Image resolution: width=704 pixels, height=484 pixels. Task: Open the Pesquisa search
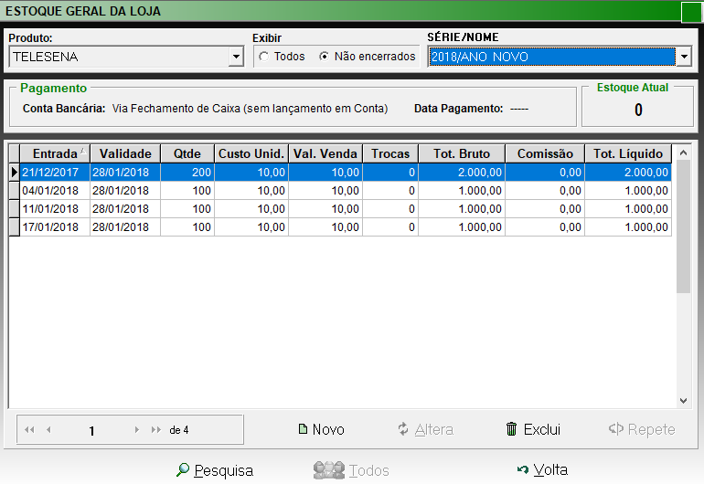click(x=215, y=470)
